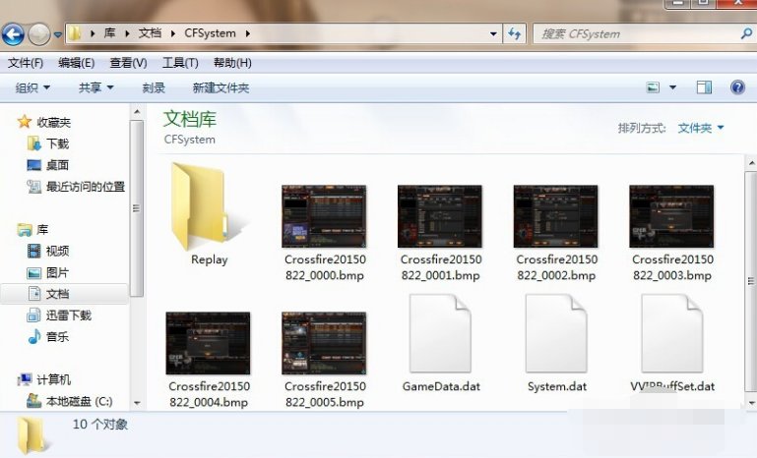Select 本地磁盘 (C:) drive

(x=79, y=401)
